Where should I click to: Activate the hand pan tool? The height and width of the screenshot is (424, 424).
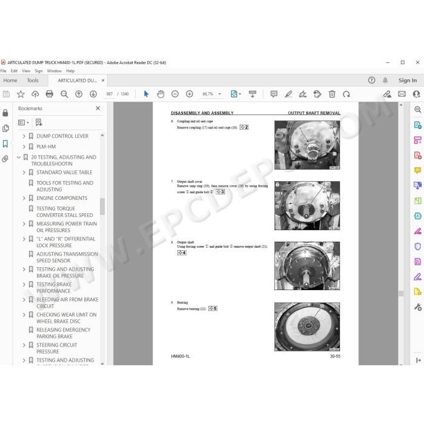tap(161, 94)
